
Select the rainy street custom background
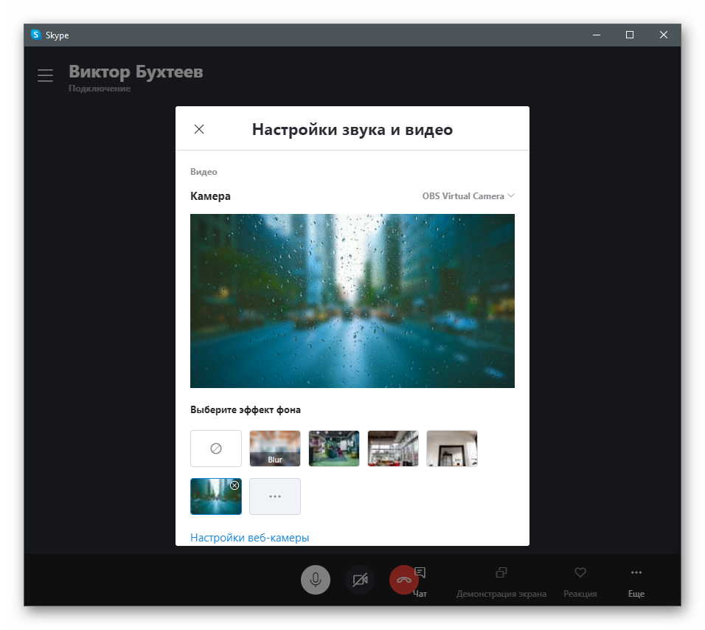click(x=212, y=499)
